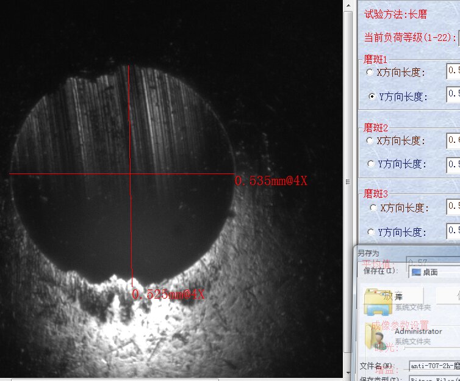460x381 pixels.
Task: Open the save location (保存在) dropdown
Action: click(x=433, y=272)
